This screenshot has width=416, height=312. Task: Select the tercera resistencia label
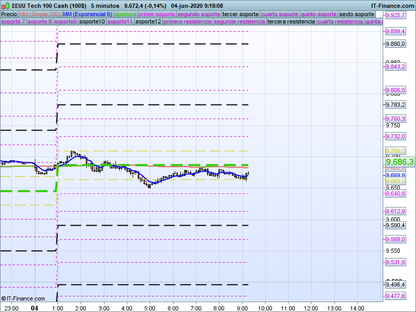tap(291, 22)
